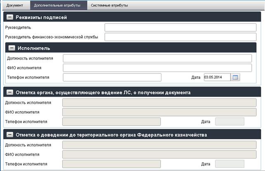Screen dimensions: 265x171
Task: Collapse the Отметка о доведении до территориального органа section
Action: [x=10, y=135]
